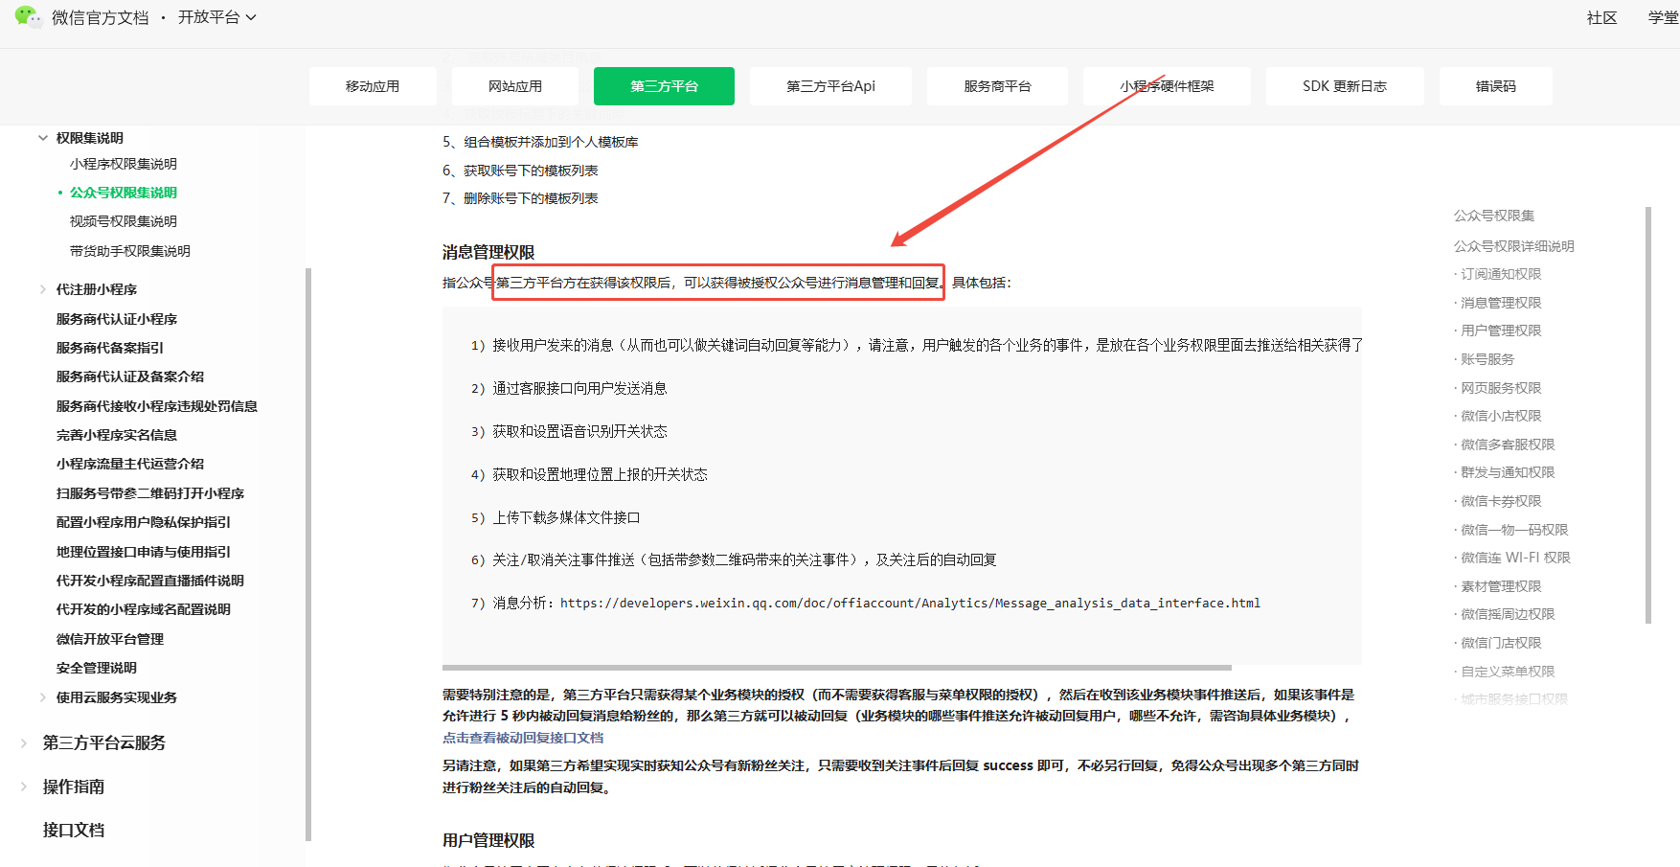Open 服务商代认证及备案介绍 page
This screenshot has width=1680, height=867.
click(130, 376)
